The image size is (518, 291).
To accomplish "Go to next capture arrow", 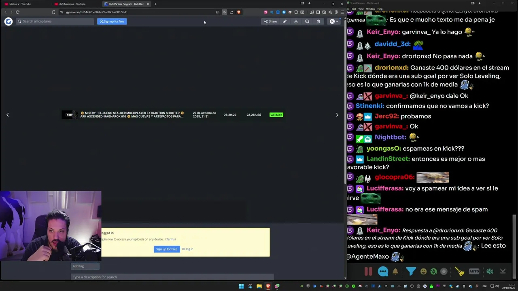I will tap(337, 115).
